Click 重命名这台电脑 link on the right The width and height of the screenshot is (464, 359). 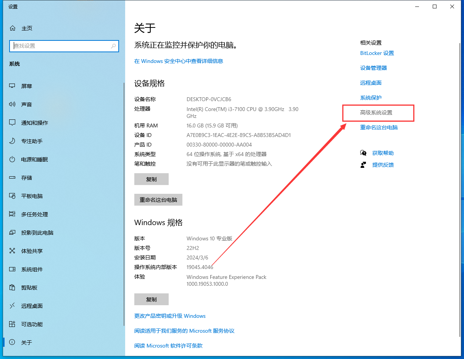click(379, 127)
